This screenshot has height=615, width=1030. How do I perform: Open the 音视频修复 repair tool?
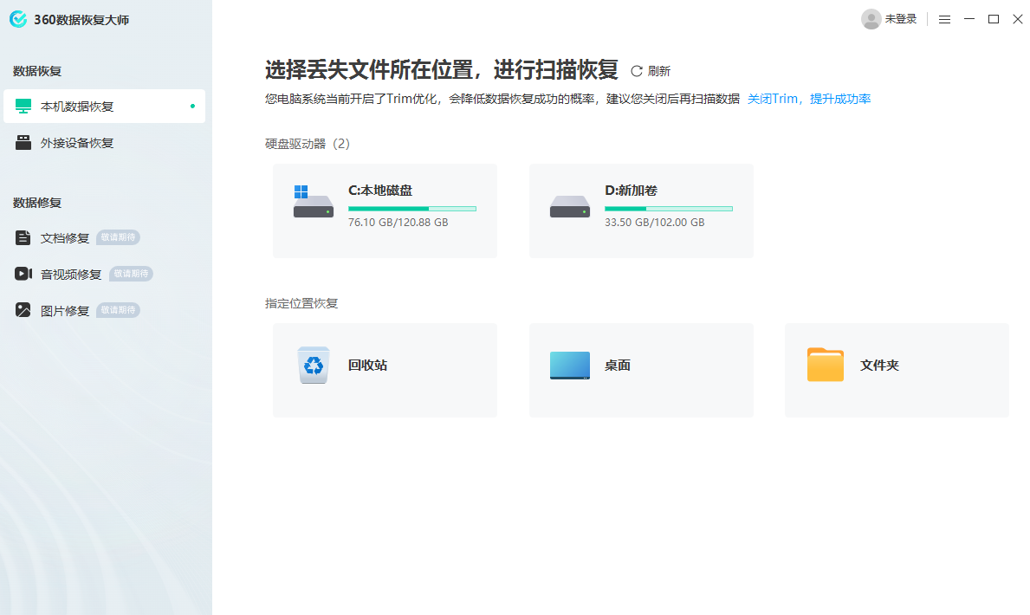(71, 273)
